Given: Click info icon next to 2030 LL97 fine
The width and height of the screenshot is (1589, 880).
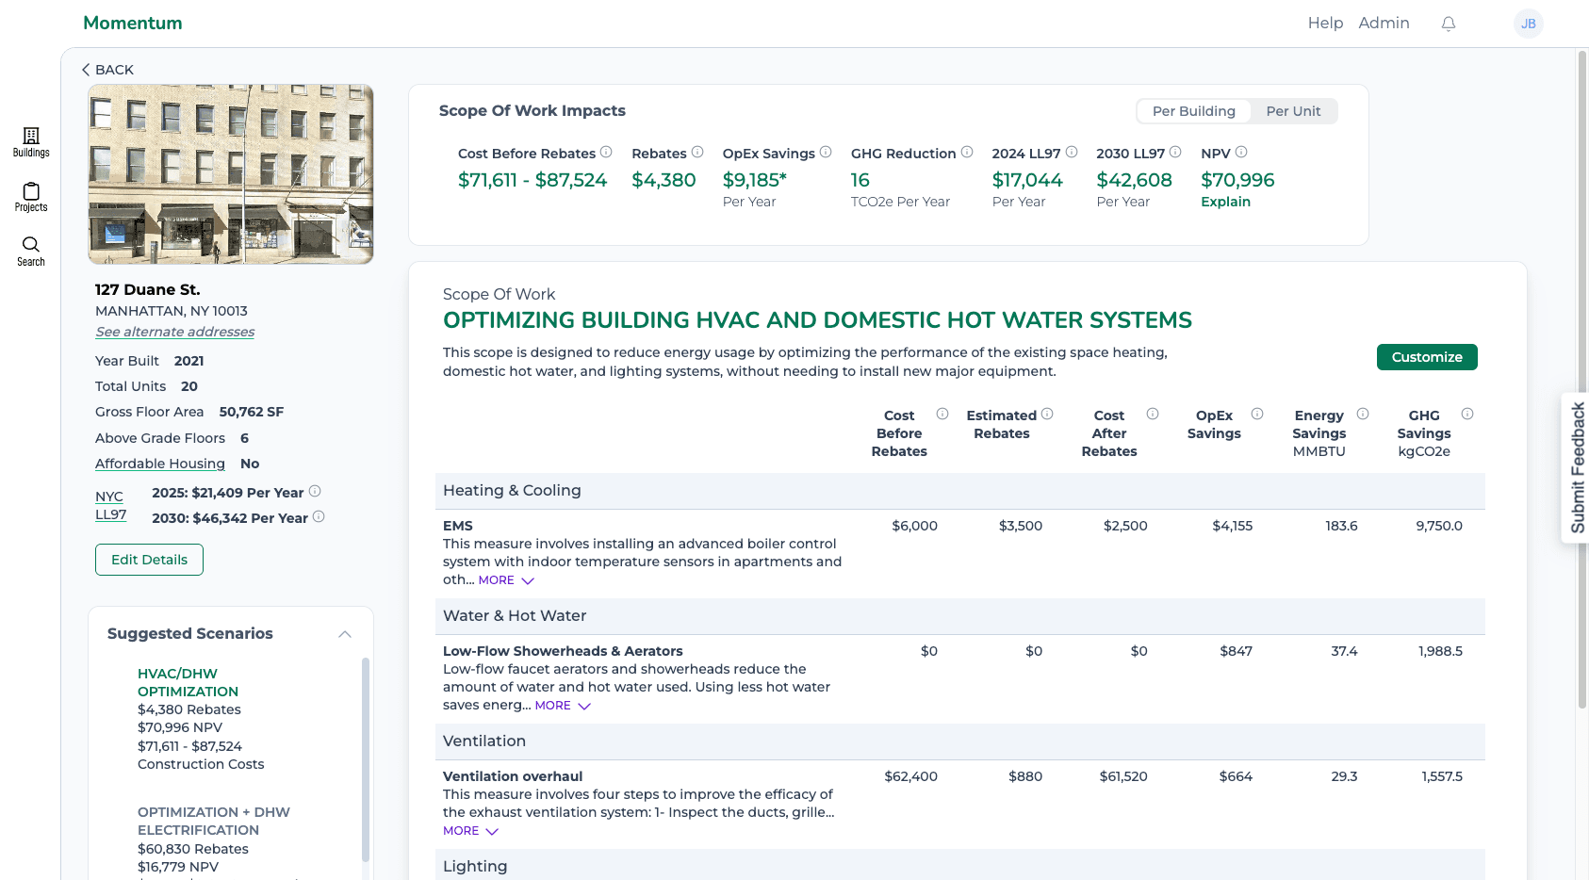Looking at the screenshot, I should point(319,516).
